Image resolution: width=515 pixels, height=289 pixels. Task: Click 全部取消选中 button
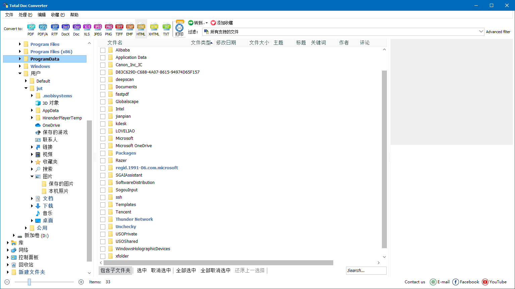click(215, 270)
